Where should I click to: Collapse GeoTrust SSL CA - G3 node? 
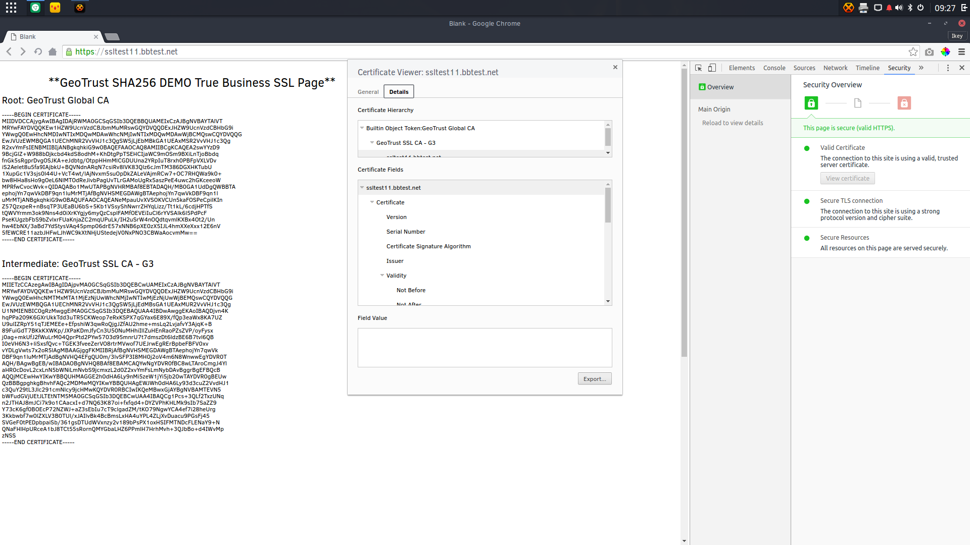coord(372,142)
